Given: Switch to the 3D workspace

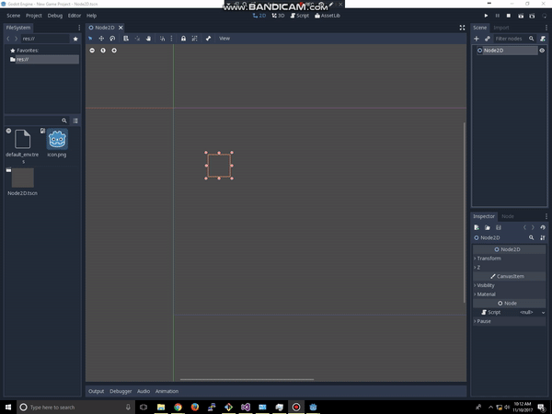Looking at the screenshot, I should (278, 16).
